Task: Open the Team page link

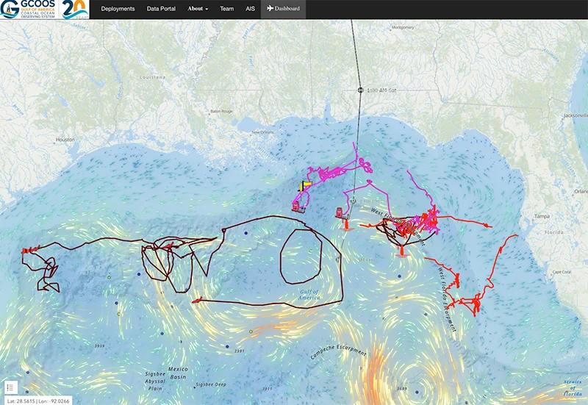Action: point(226,9)
